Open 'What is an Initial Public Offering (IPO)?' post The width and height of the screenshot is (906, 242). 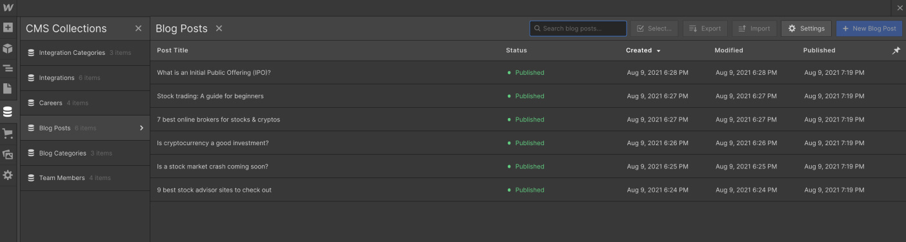(x=214, y=73)
